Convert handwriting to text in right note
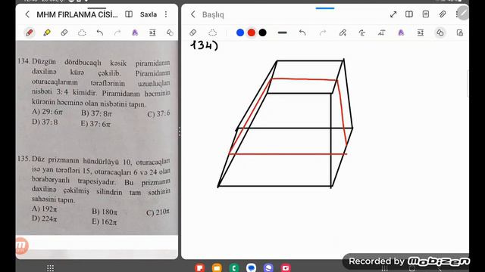This screenshot has width=485, height=272. pyautogui.click(x=401, y=32)
